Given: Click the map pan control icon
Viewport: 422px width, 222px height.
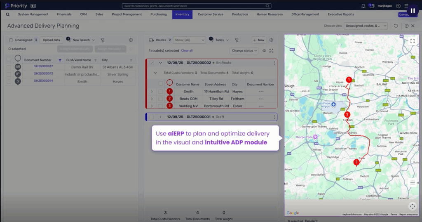Looking at the screenshot, I should click(x=412, y=207).
